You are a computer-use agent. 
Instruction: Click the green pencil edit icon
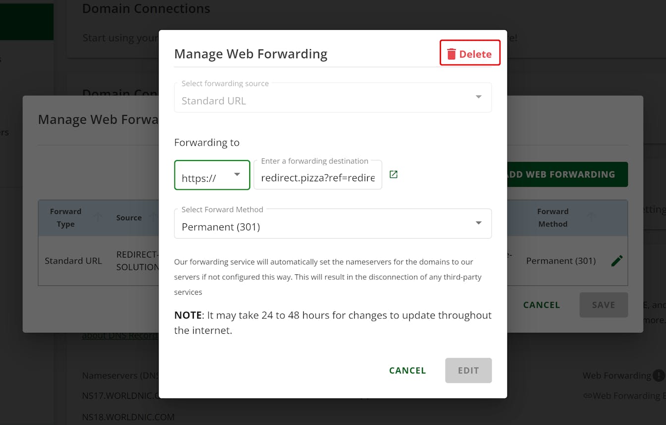pos(616,261)
